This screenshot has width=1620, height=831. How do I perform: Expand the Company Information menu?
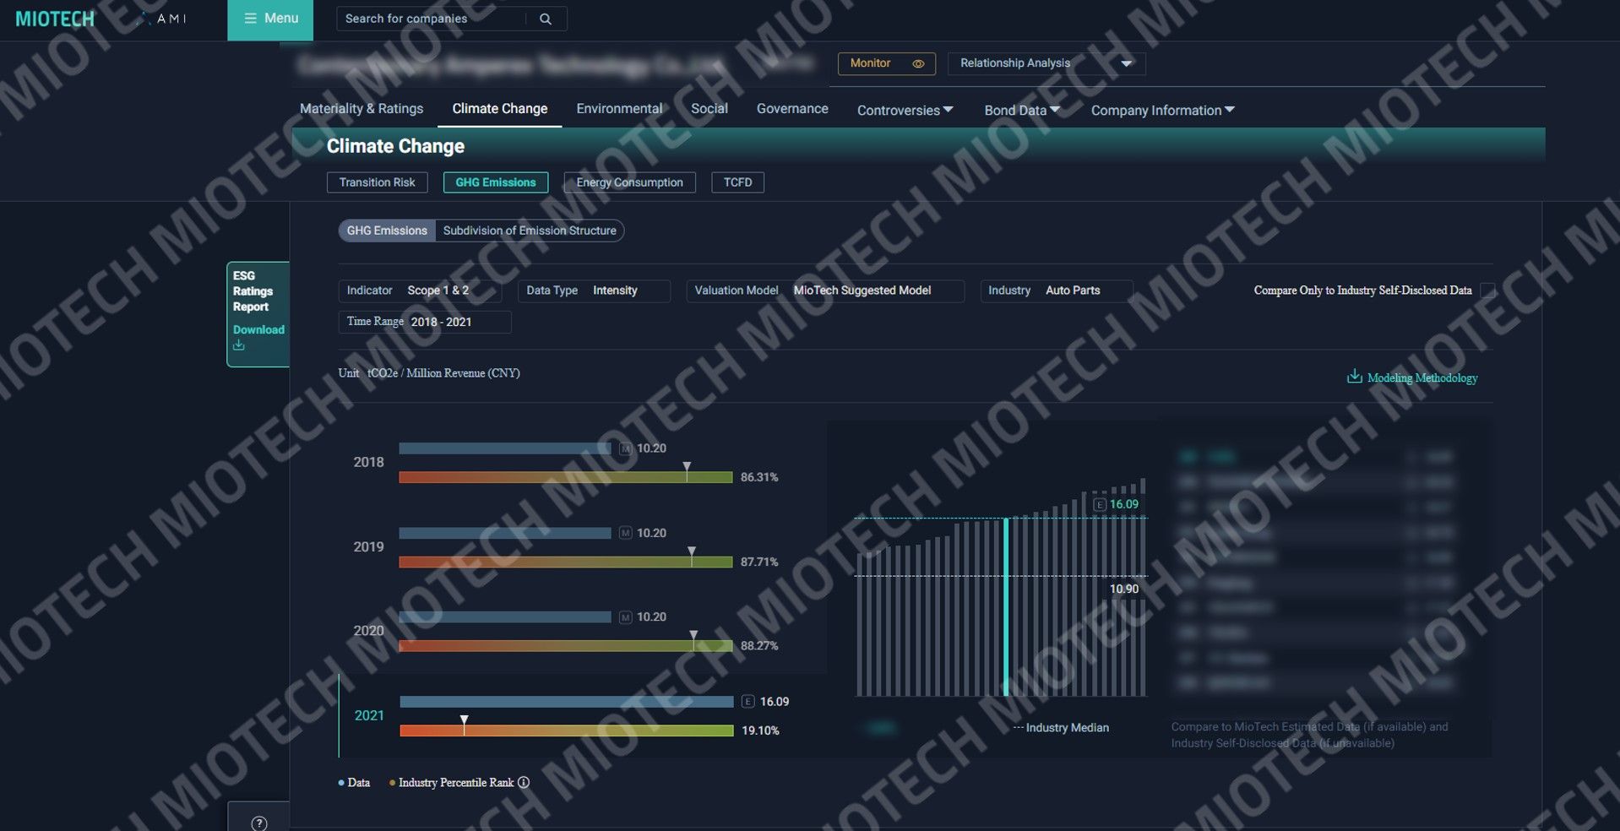coord(1162,111)
